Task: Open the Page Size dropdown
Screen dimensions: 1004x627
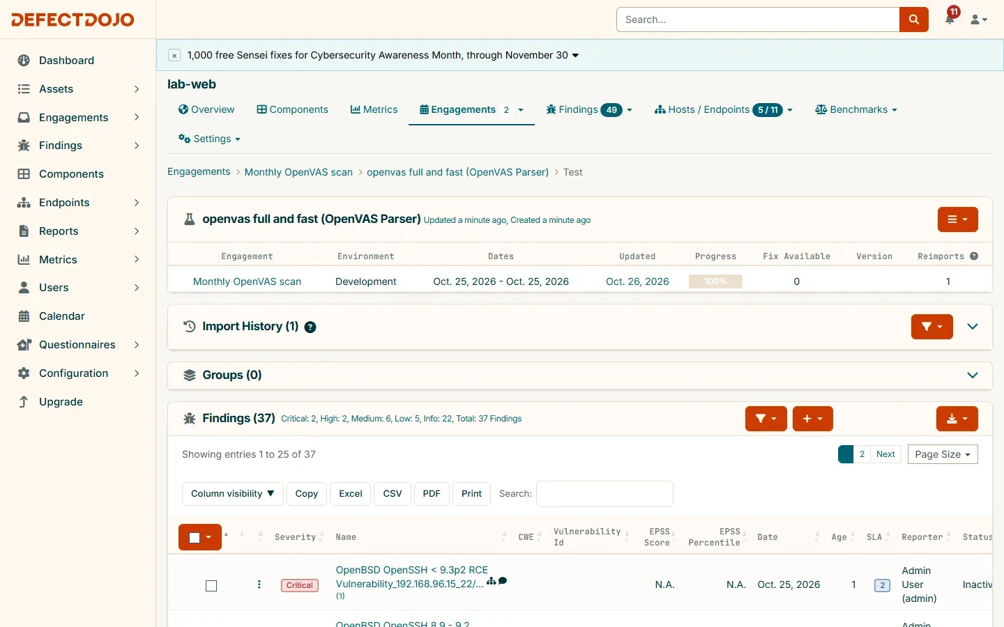Action: pos(943,454)
